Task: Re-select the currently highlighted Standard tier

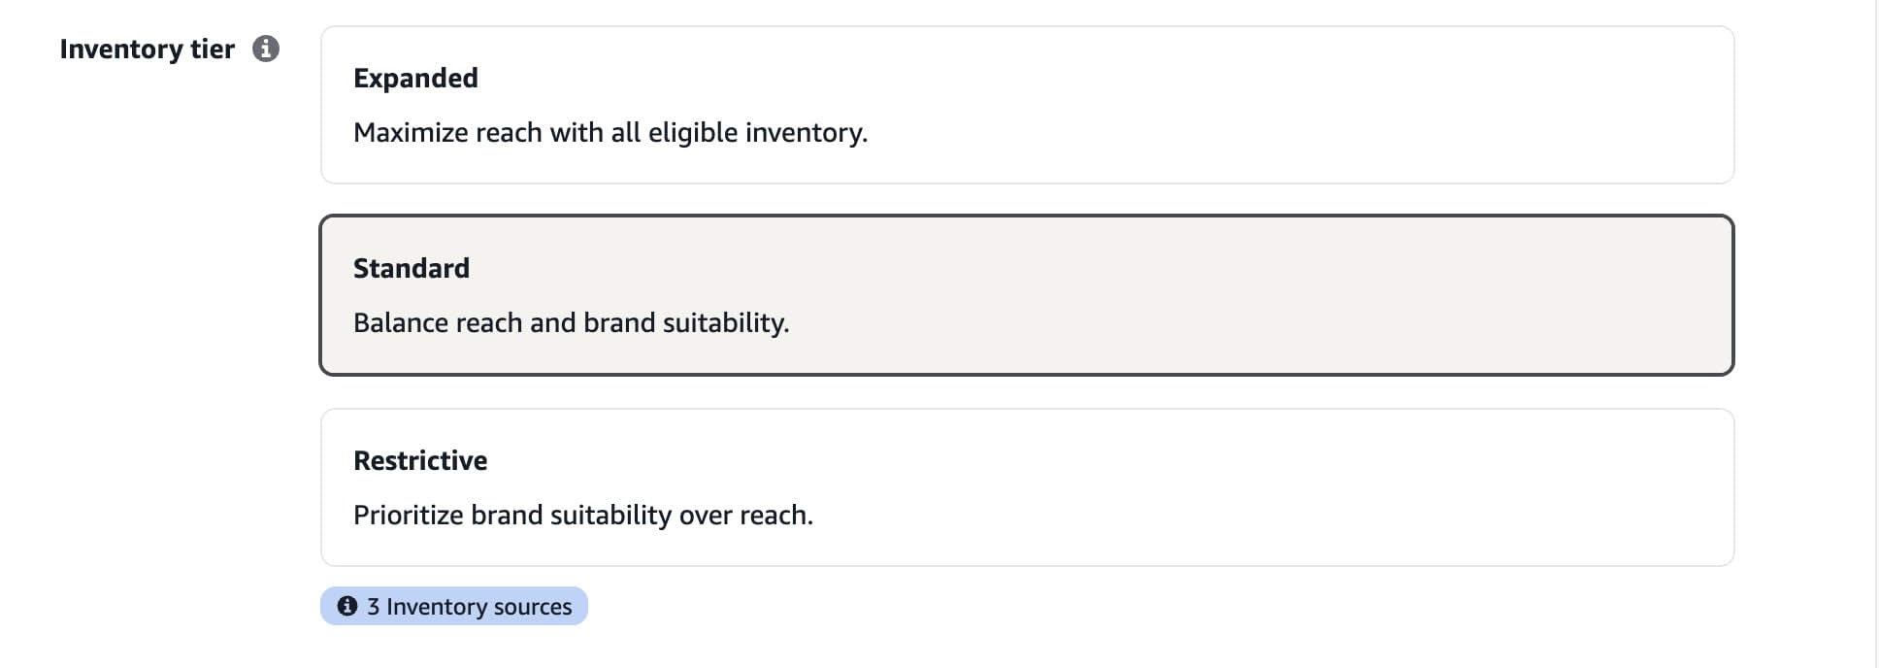Action: 1028,294
